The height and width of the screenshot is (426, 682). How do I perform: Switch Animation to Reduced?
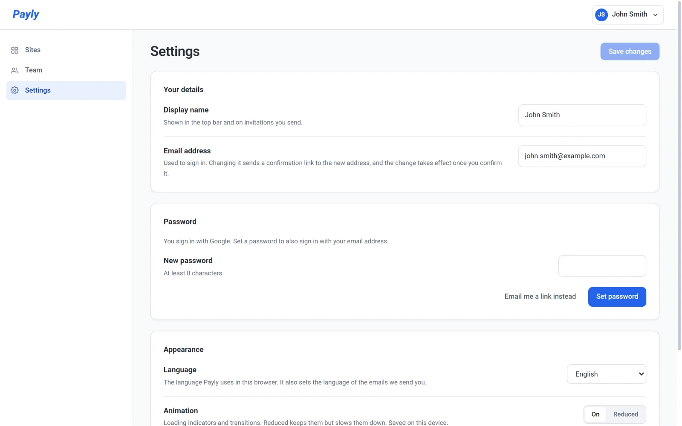(x=625, y=414)
